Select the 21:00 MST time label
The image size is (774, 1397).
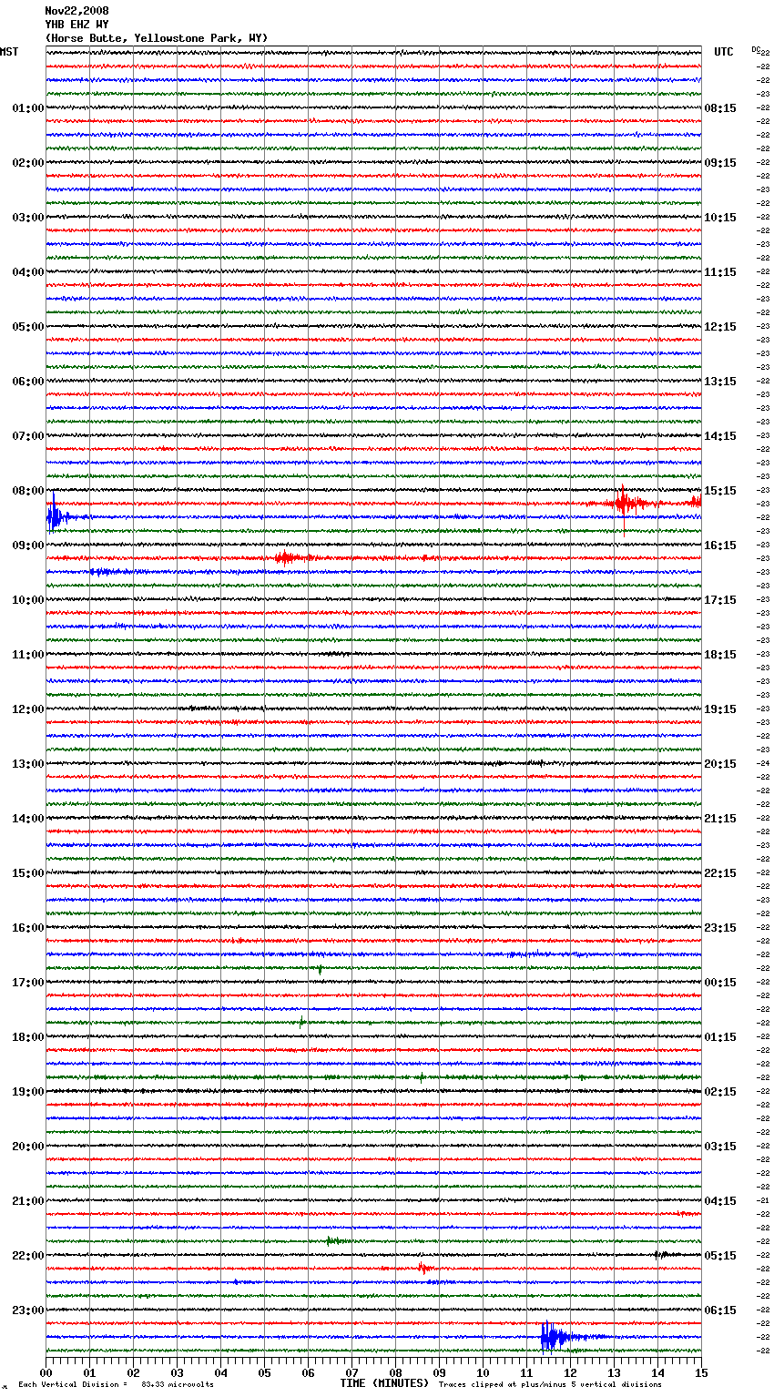tap(28, 1201)
